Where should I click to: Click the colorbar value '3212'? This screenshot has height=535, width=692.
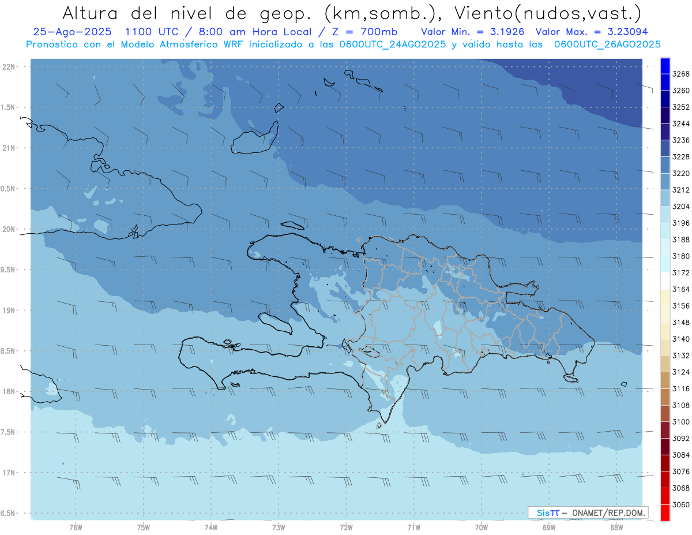681,190
